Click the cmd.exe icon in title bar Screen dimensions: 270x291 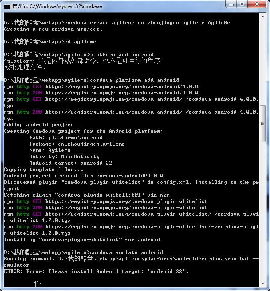(7, 6)
